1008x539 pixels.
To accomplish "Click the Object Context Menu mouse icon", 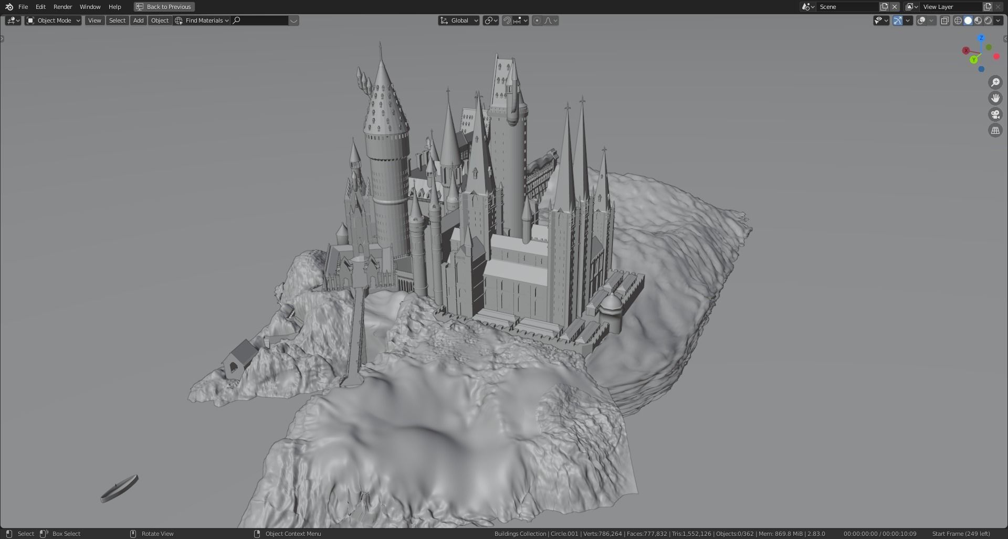I will pos(257,534).
